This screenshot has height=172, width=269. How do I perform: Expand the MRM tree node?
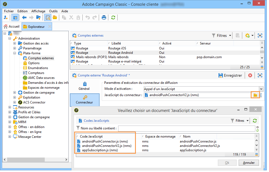point(10,122)
